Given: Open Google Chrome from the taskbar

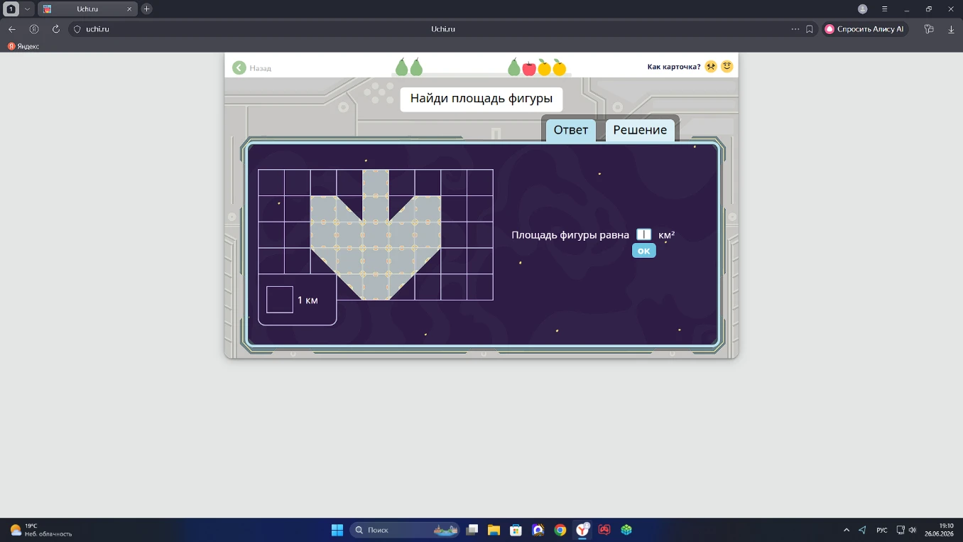Looking at the screenshot, I should pos(560,530).
